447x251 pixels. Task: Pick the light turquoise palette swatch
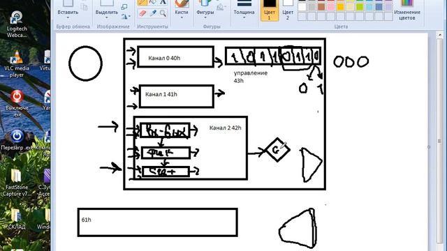point(369,6)
